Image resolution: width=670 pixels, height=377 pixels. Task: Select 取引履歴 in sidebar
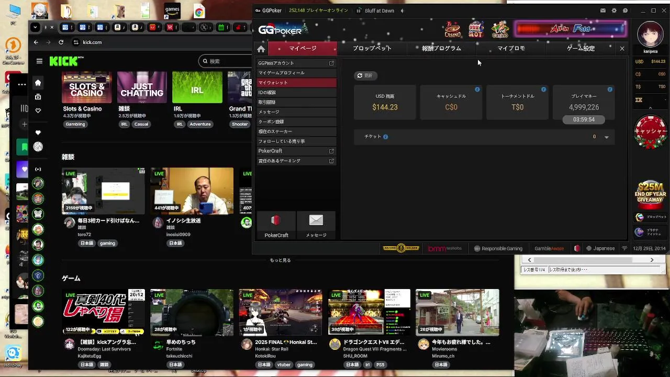(x=296, y=102)
